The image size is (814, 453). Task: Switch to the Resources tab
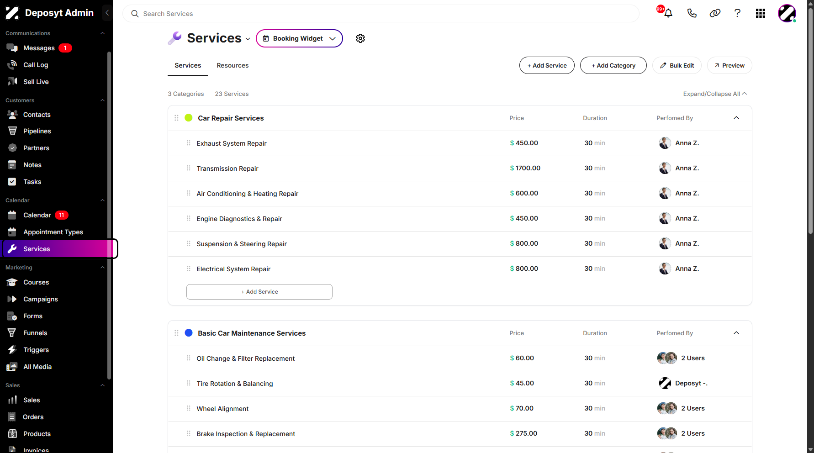pos(233,65)
